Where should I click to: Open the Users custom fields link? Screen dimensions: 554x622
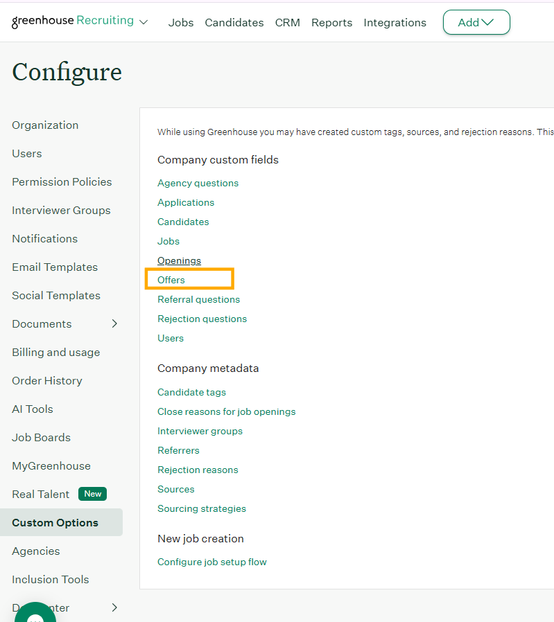click(171, 339)
